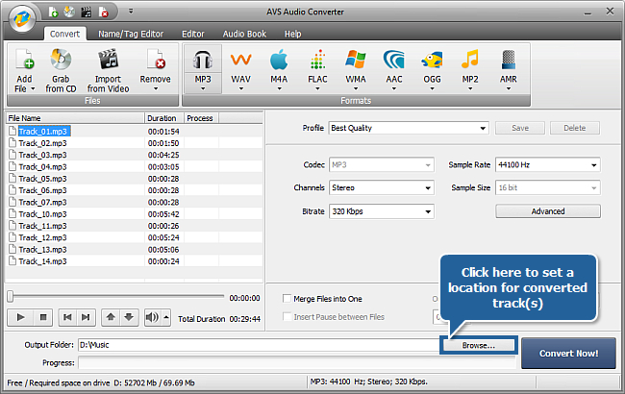Image resolution: width=625 pixels, height=394 pixels.
Task: Click the Process column header
Action: 201,118
